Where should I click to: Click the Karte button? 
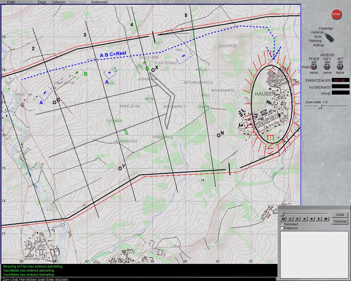(x=340, y=215)
